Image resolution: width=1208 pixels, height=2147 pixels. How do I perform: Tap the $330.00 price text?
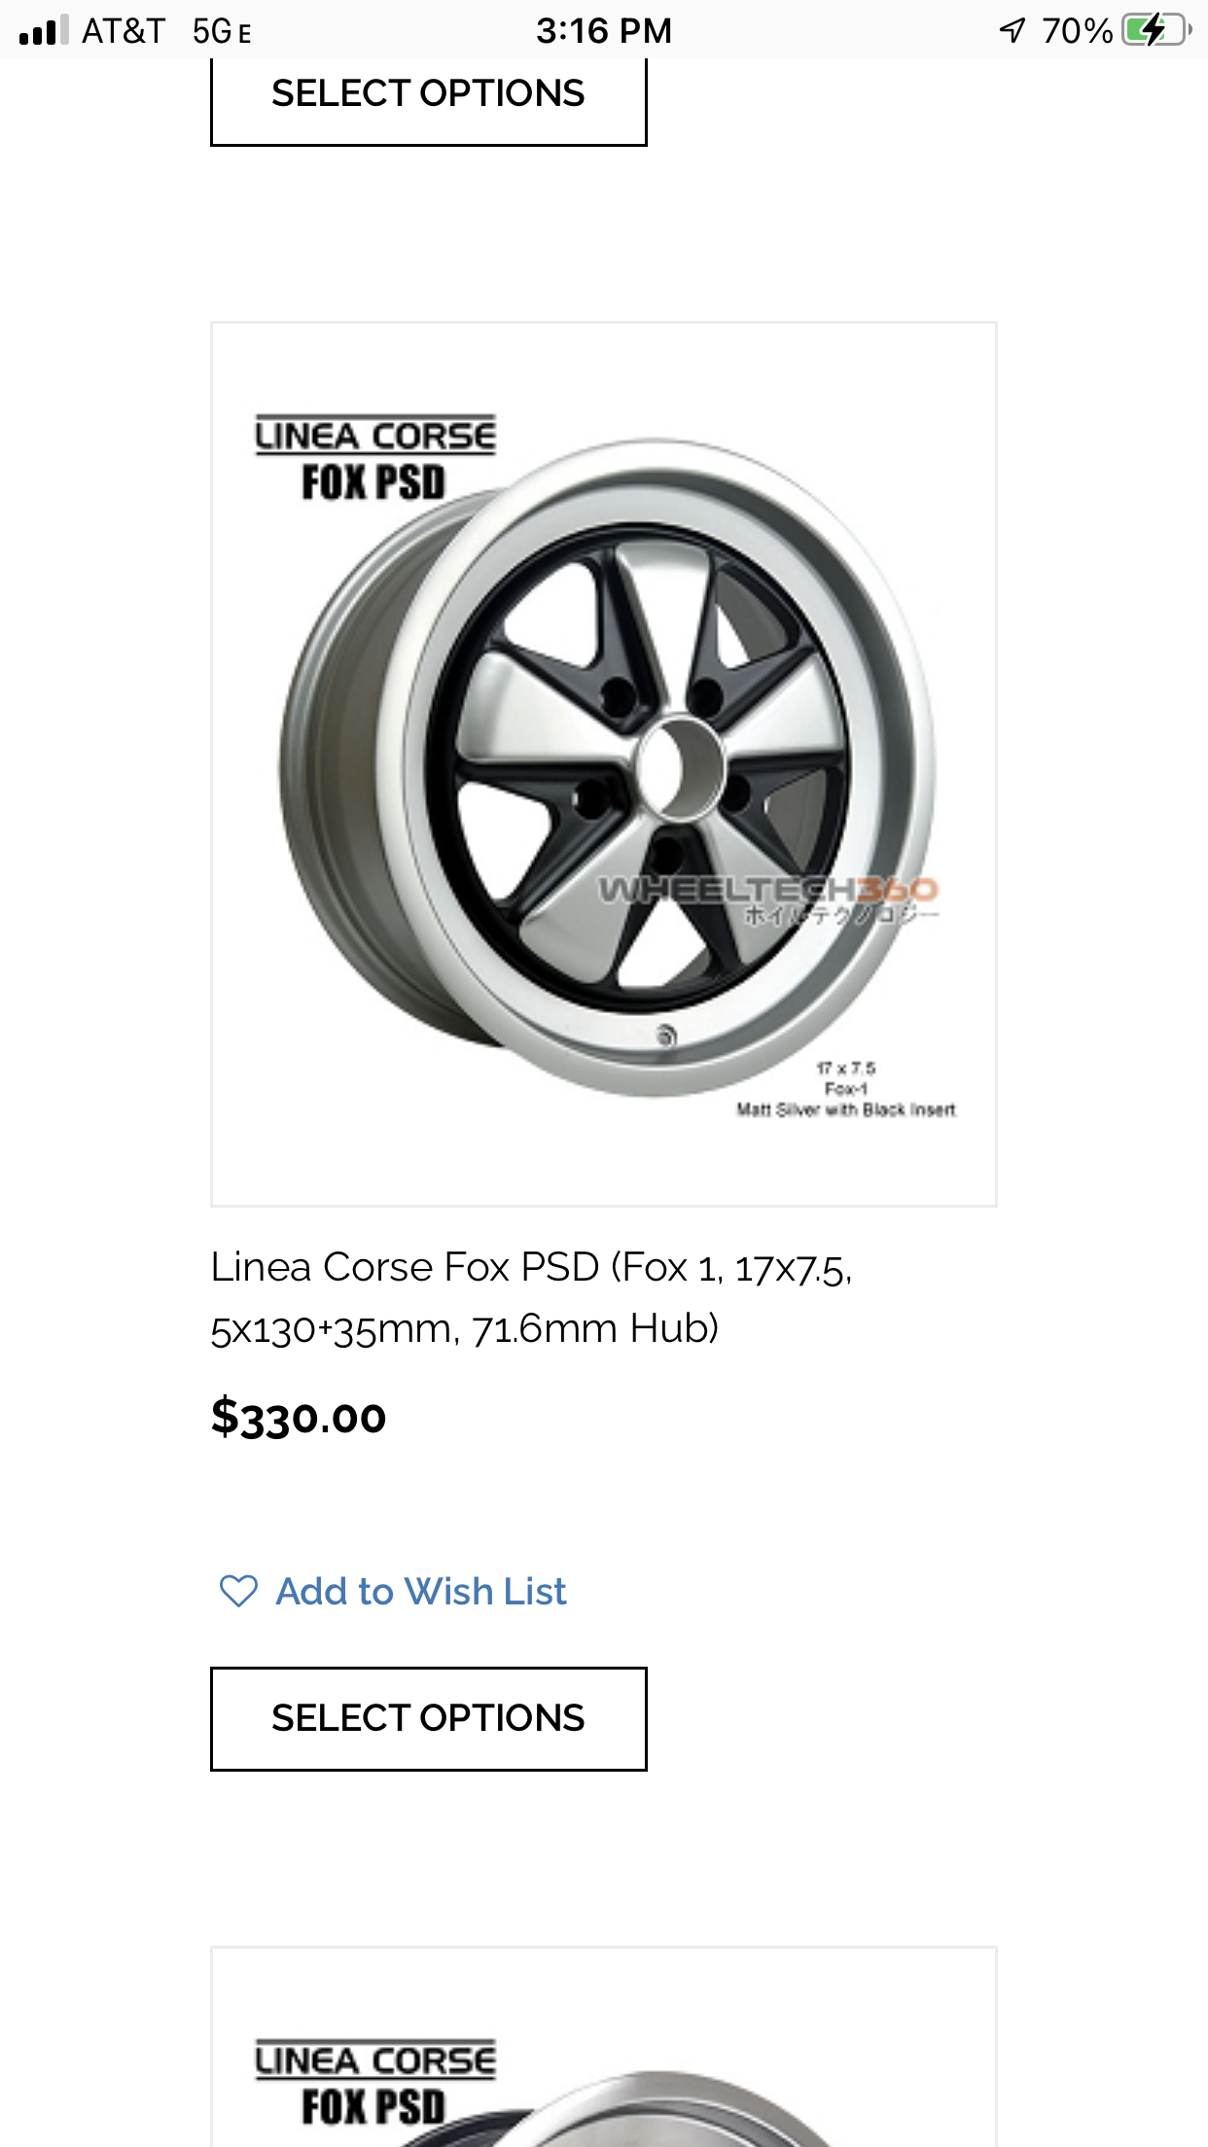click(x=299, y=1417)
